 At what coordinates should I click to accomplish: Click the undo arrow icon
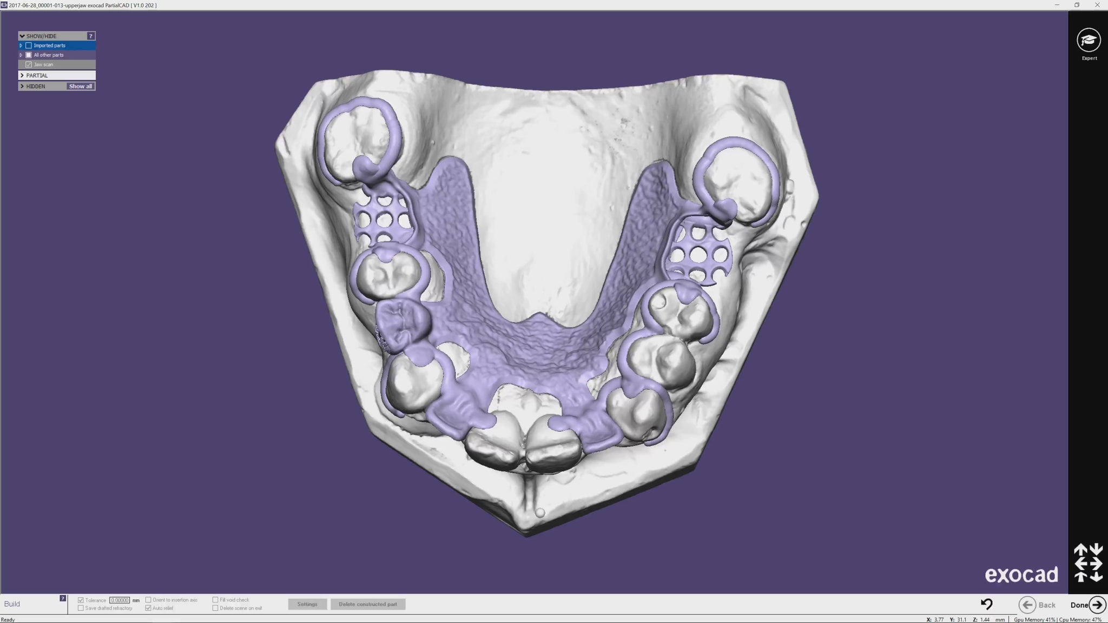pyautogui.click(x=986, y=604)
